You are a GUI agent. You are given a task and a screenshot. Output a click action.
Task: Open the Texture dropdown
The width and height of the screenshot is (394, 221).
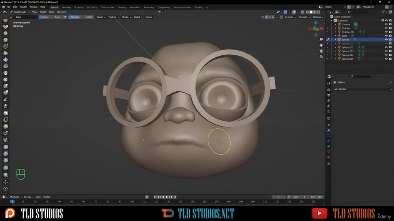click(113, 17)
